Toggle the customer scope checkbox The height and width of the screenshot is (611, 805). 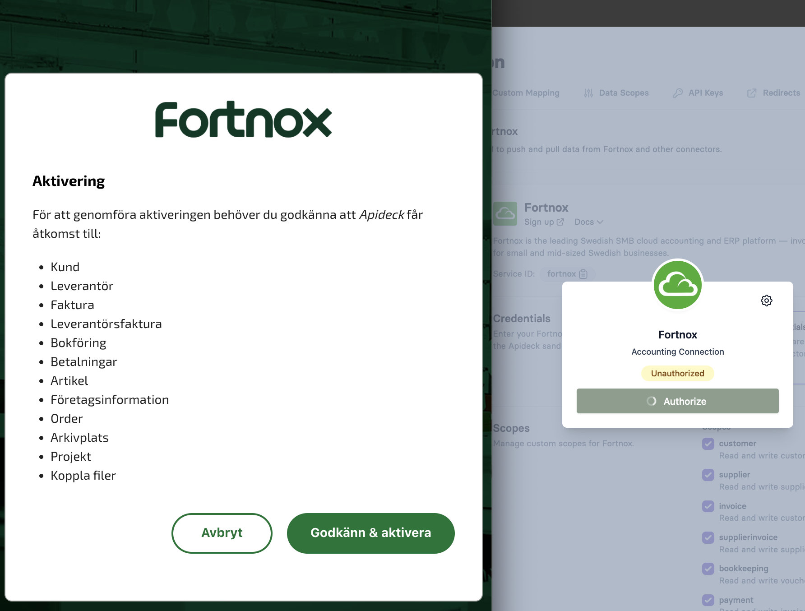pyautogui.click(x=708, y=444)
